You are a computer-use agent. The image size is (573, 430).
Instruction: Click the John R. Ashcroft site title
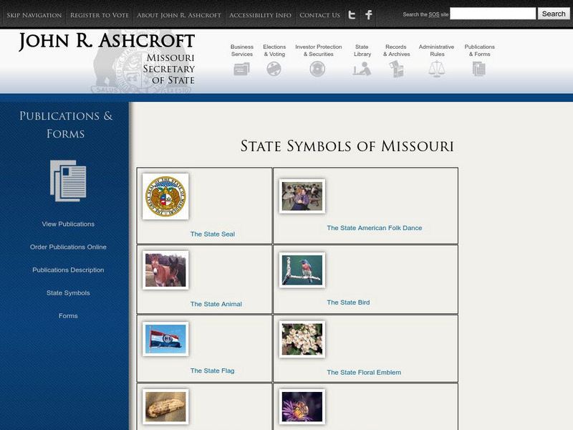[106, 41]
